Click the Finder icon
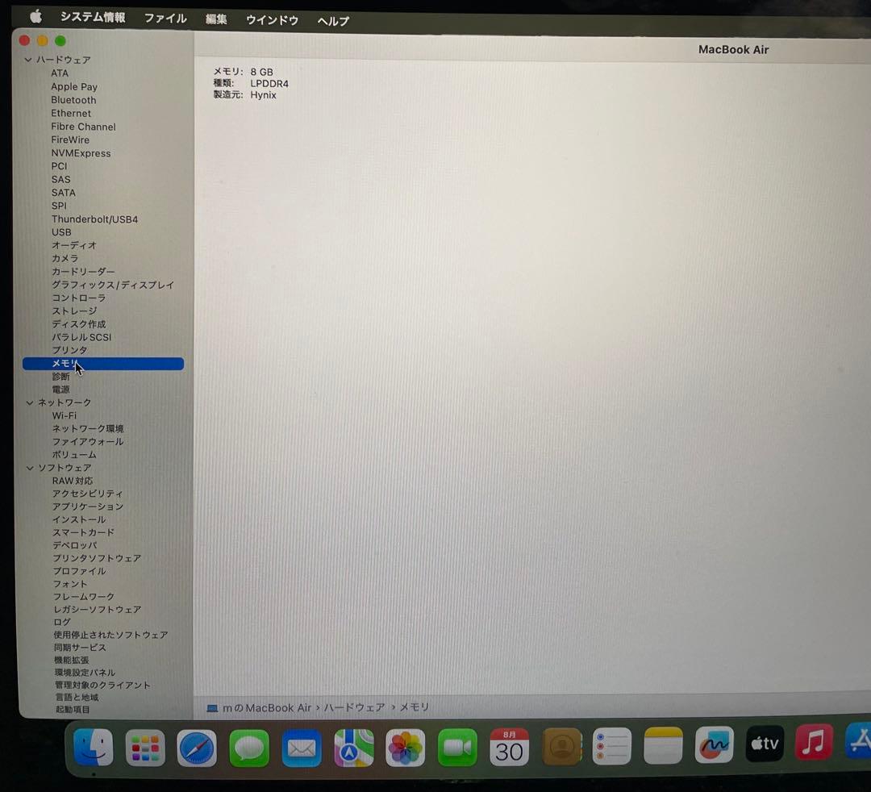 point(93,746)
